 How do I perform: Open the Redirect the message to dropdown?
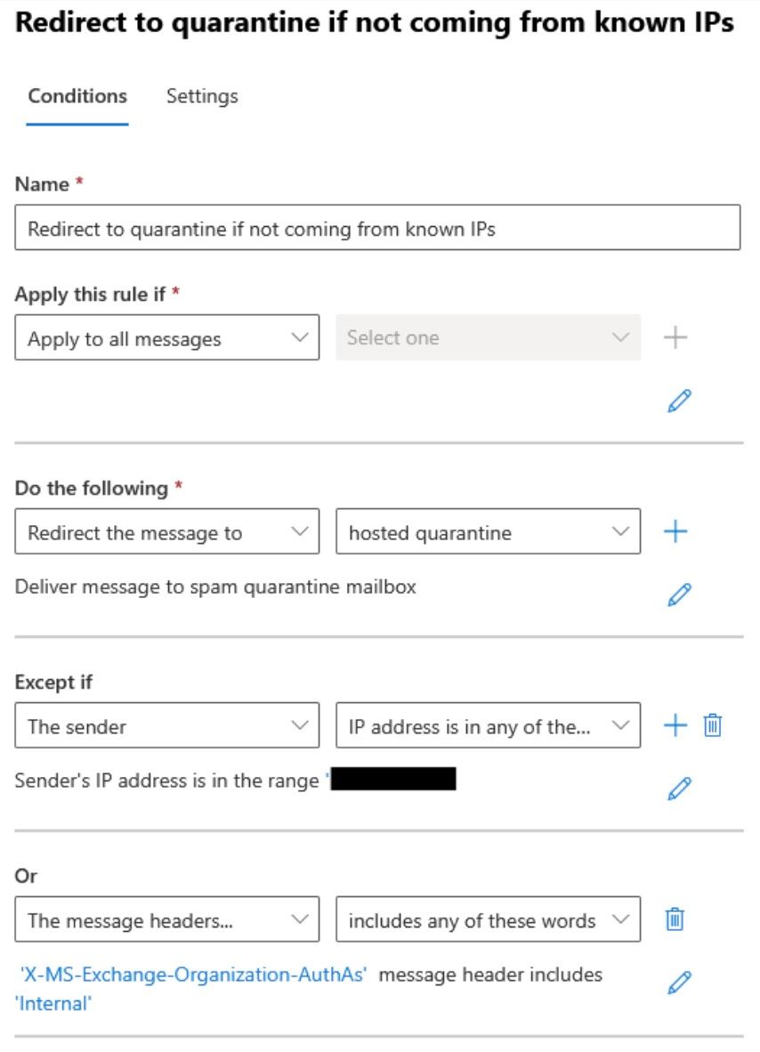point(167,531)
